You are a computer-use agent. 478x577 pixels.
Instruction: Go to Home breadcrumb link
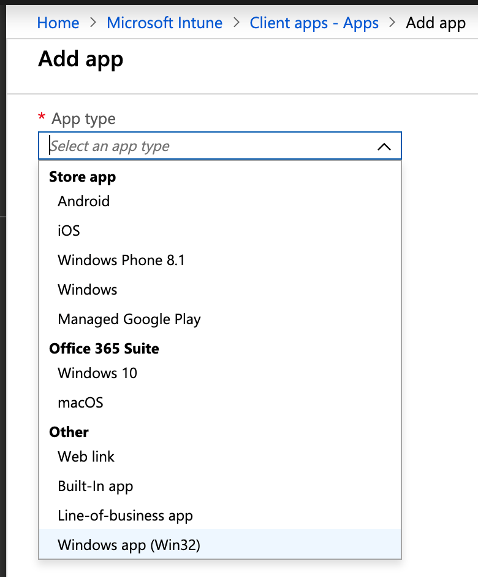(x=58, y=23)
